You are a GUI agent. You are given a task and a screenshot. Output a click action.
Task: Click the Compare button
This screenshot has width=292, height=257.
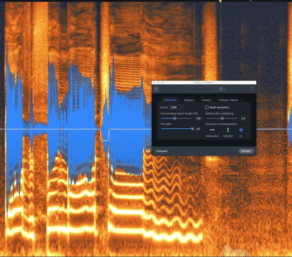(x=162, y=151)
